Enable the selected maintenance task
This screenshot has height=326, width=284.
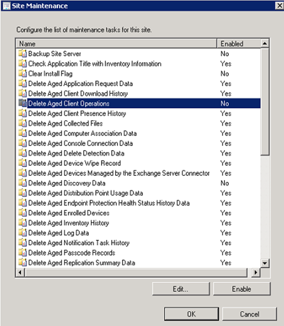[242, 289]
